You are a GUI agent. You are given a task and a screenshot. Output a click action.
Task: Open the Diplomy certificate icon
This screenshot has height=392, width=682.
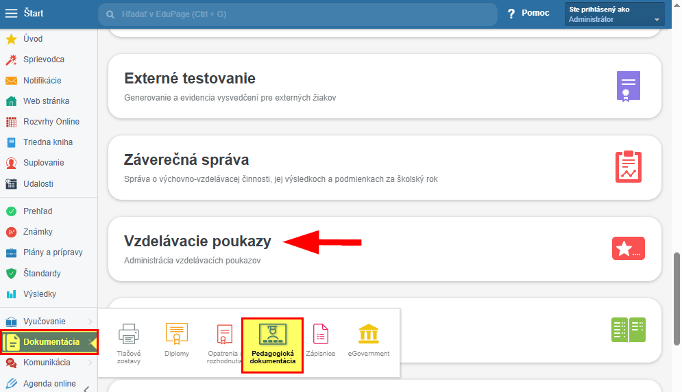click(176, 335)
